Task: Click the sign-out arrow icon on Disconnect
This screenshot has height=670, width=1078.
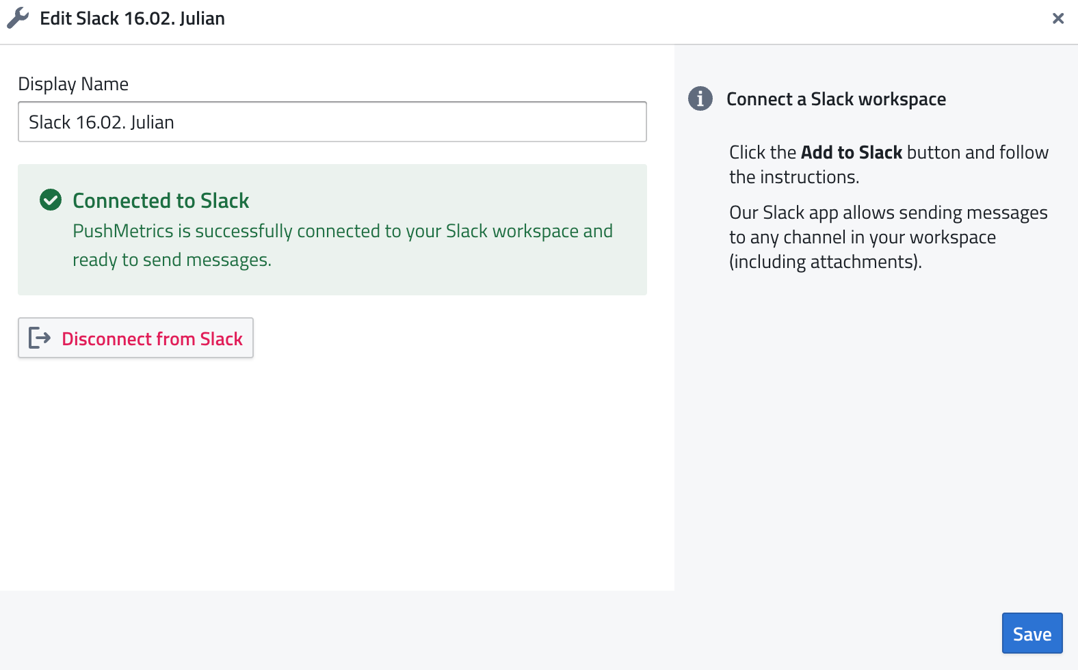Action: pyautogui.click(x=40, y=338)
